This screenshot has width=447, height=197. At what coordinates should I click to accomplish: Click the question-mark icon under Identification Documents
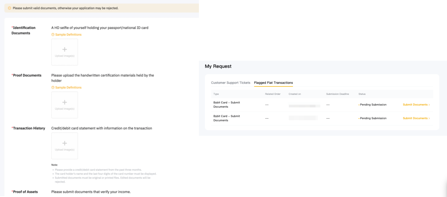coord(53,35)
